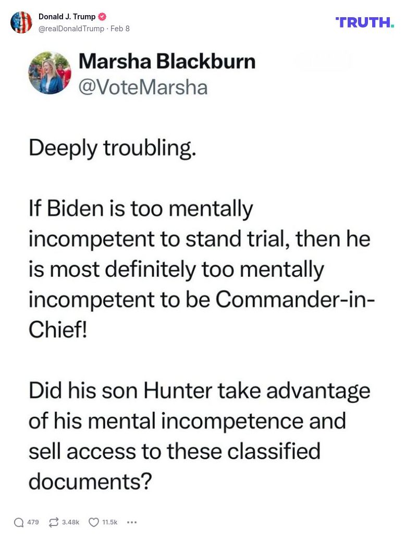Click Donald J. Trump's profile avatar

(x=21, y=22)
